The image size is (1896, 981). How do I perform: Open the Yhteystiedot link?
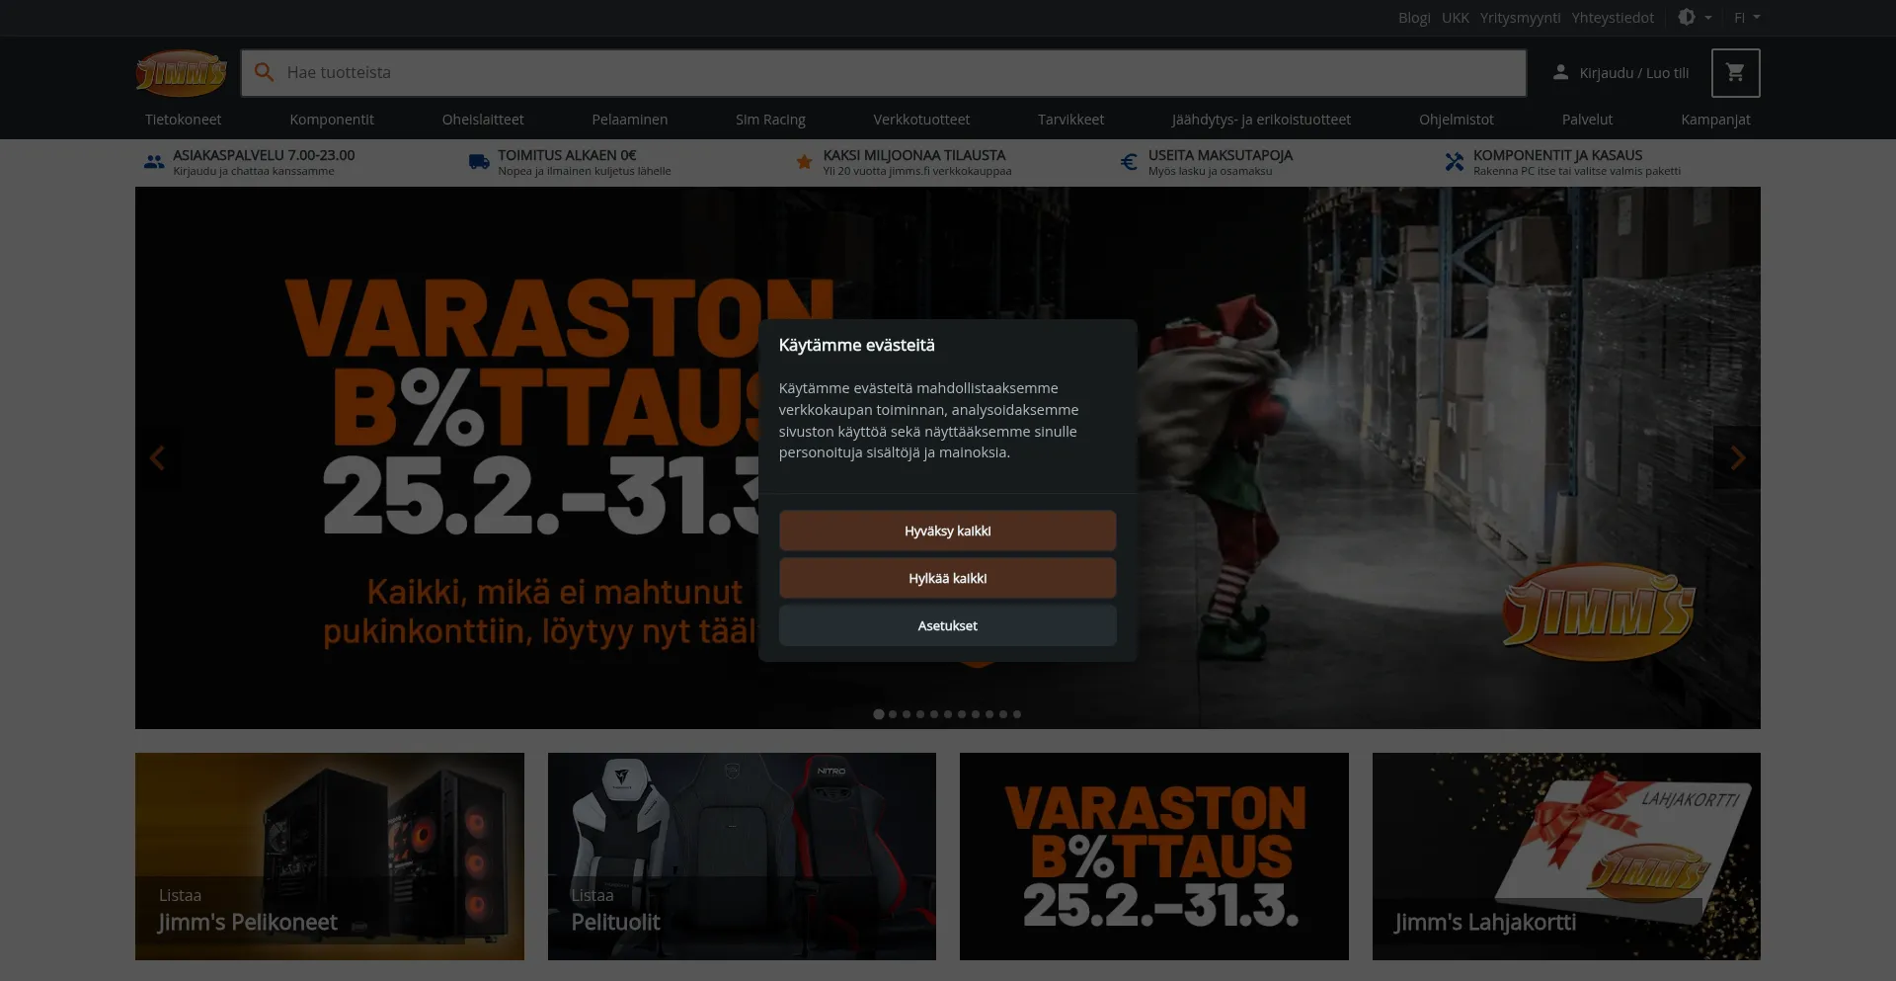[1613, 18]
